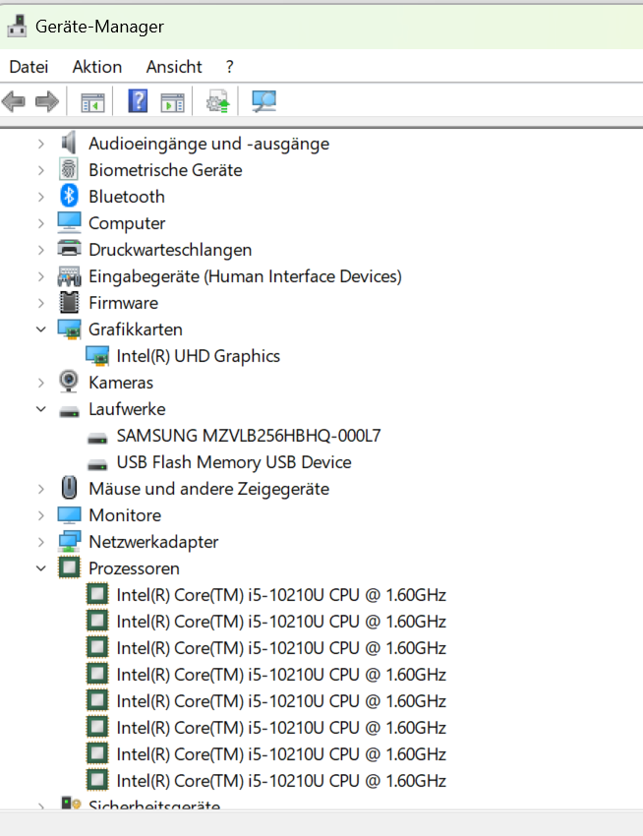Image resolution: width=643 pixels, height=836 pixels.
Task: Click the update driver toolbar icon
Action: point(218,101)
